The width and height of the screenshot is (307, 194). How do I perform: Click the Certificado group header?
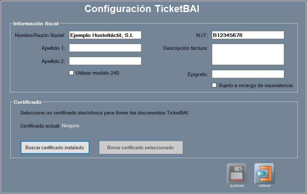pyautogui.click(x=27, y=102)
